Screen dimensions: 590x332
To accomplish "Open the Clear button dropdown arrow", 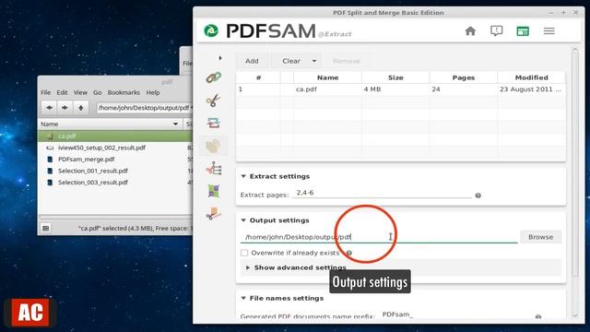I will click(x=313, y=61).
